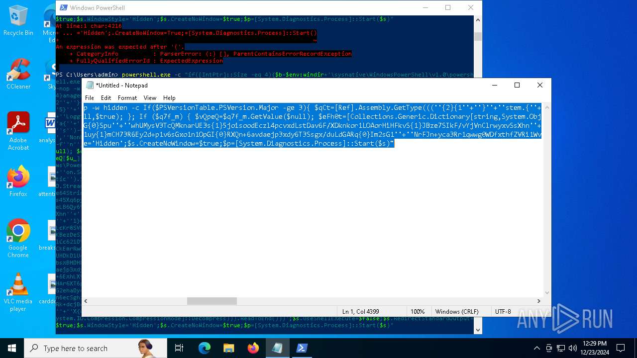Open Task View on the taskbar
637x358 pixels.
[x=179, y=348]
